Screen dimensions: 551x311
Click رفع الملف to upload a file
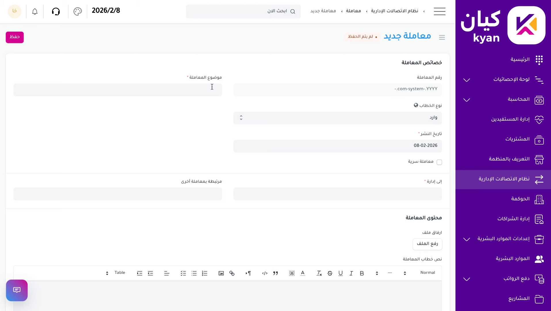(x=427, y=244)
